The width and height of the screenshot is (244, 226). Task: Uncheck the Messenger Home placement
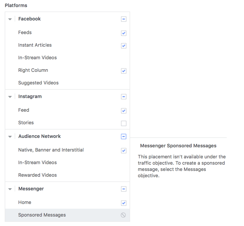click(124, 203)
